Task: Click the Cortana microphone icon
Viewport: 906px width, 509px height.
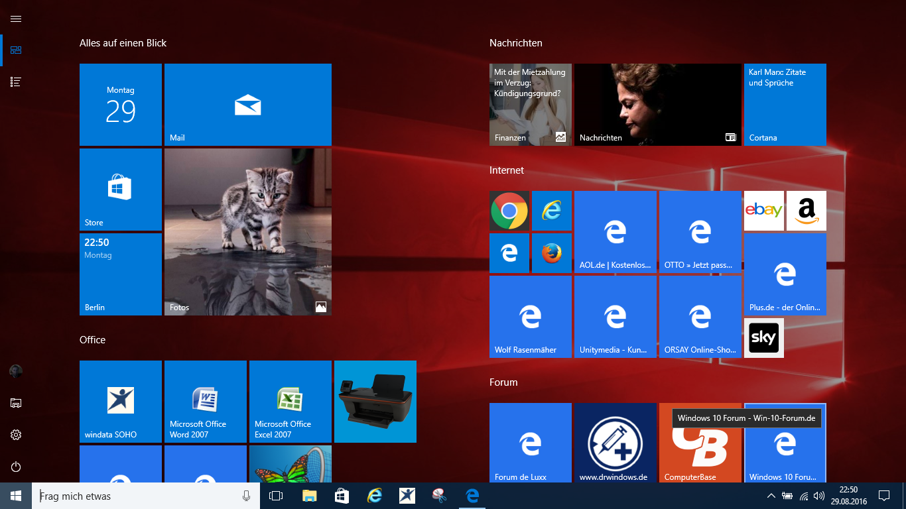Action: tap(247, 496)
